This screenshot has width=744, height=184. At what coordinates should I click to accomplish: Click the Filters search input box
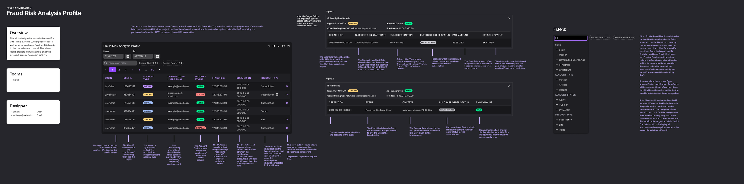(x=571, y=38)
